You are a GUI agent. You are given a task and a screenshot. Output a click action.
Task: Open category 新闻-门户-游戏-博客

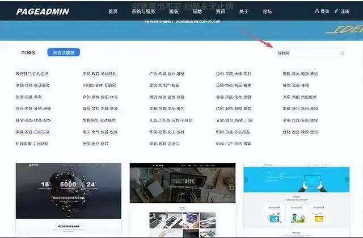coord(234,144)
